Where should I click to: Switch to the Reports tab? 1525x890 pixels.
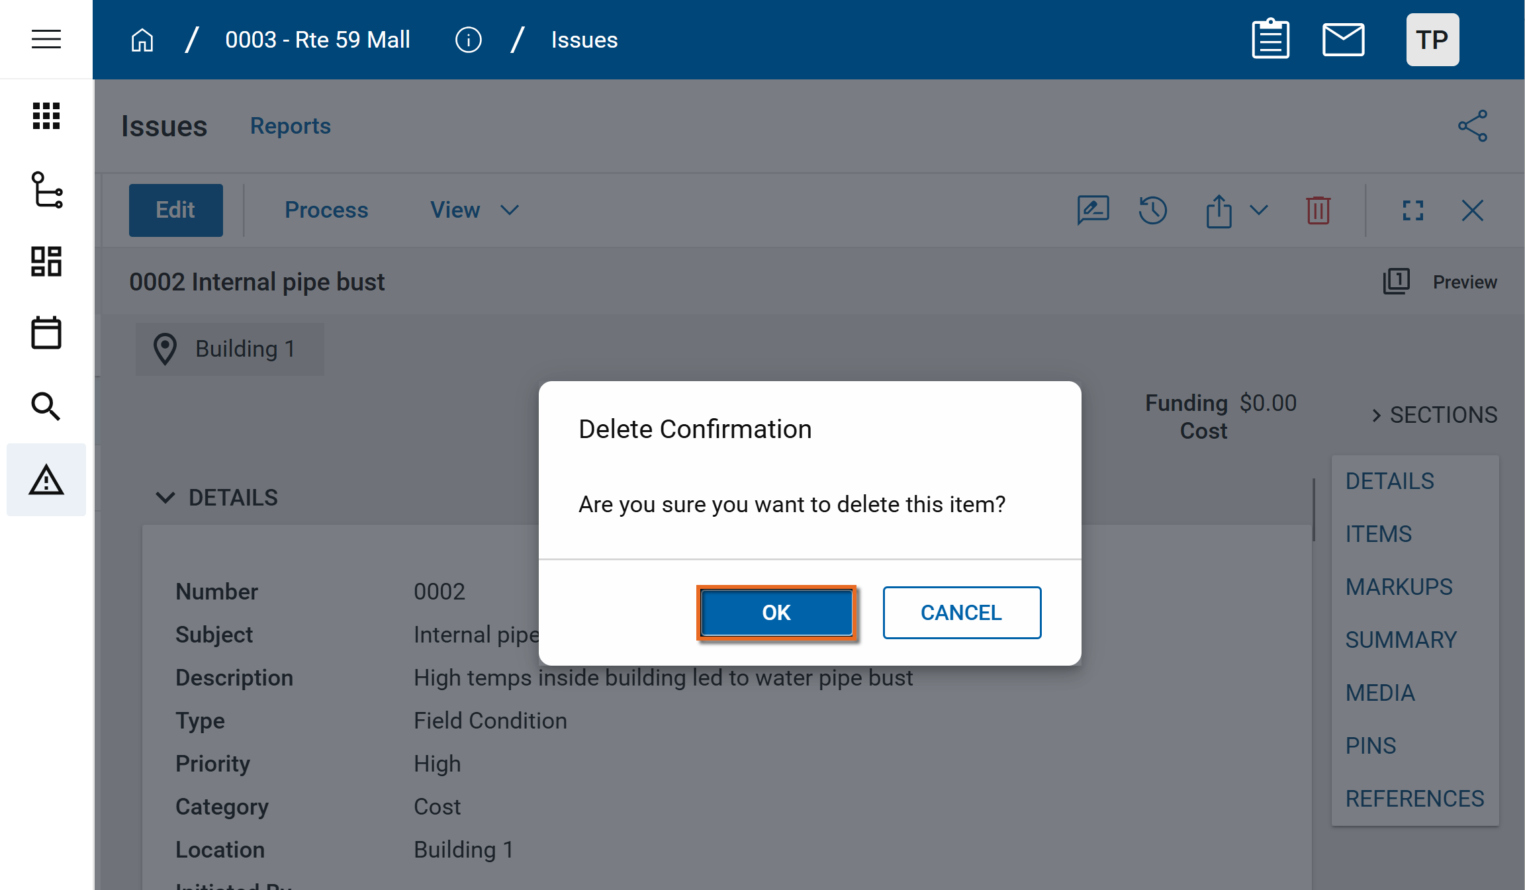click(290, 126)
